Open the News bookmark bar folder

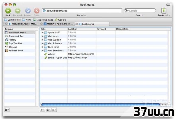tap(27, 20)
